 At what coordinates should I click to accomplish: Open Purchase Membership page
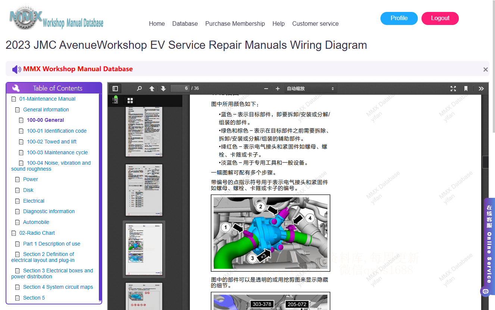pos(235,23)
